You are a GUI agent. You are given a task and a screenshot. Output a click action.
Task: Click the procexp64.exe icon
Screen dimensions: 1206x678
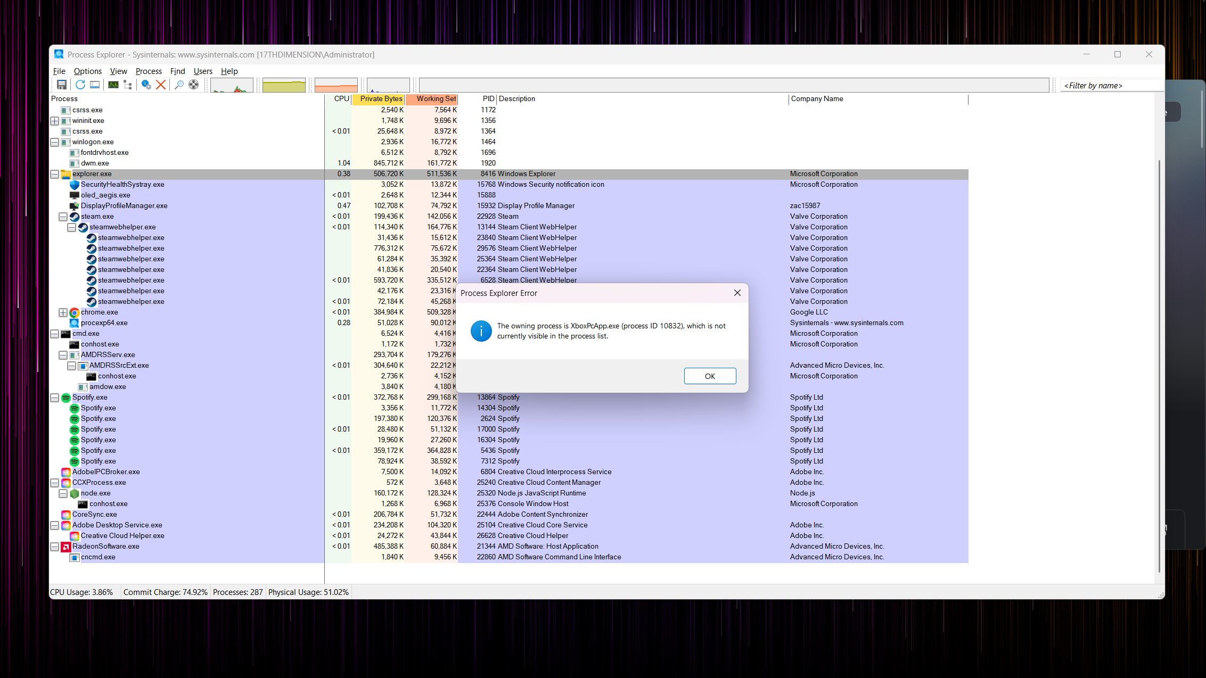click(75, 323)
